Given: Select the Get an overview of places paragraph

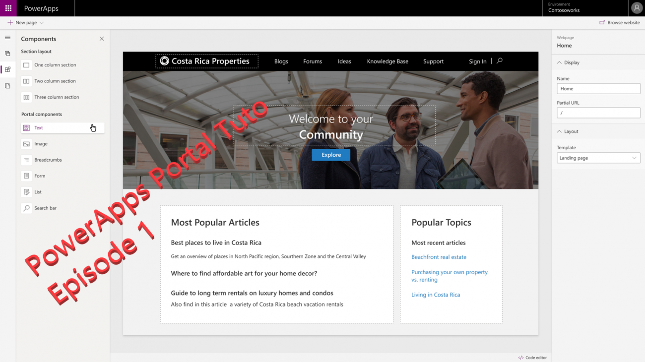Looking at the screenshot, I should pyautogui.click(x=268, y=256).
